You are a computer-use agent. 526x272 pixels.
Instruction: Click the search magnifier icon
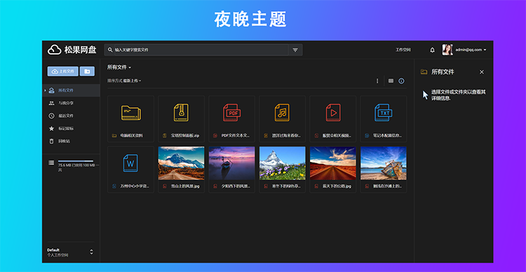tap(110, 50)
